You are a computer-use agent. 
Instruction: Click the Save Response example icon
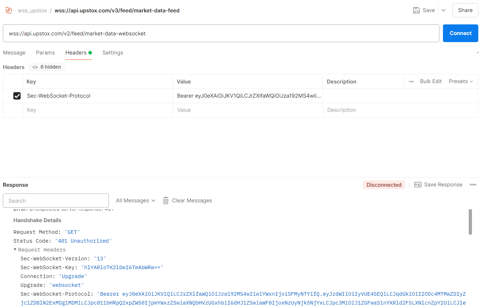[417, 185]
